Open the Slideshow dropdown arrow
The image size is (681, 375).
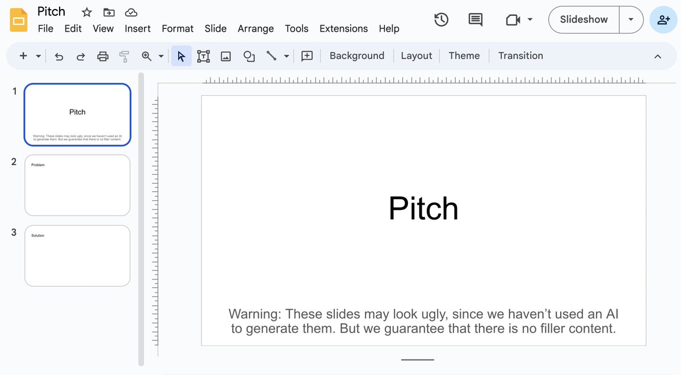point(631,19)
